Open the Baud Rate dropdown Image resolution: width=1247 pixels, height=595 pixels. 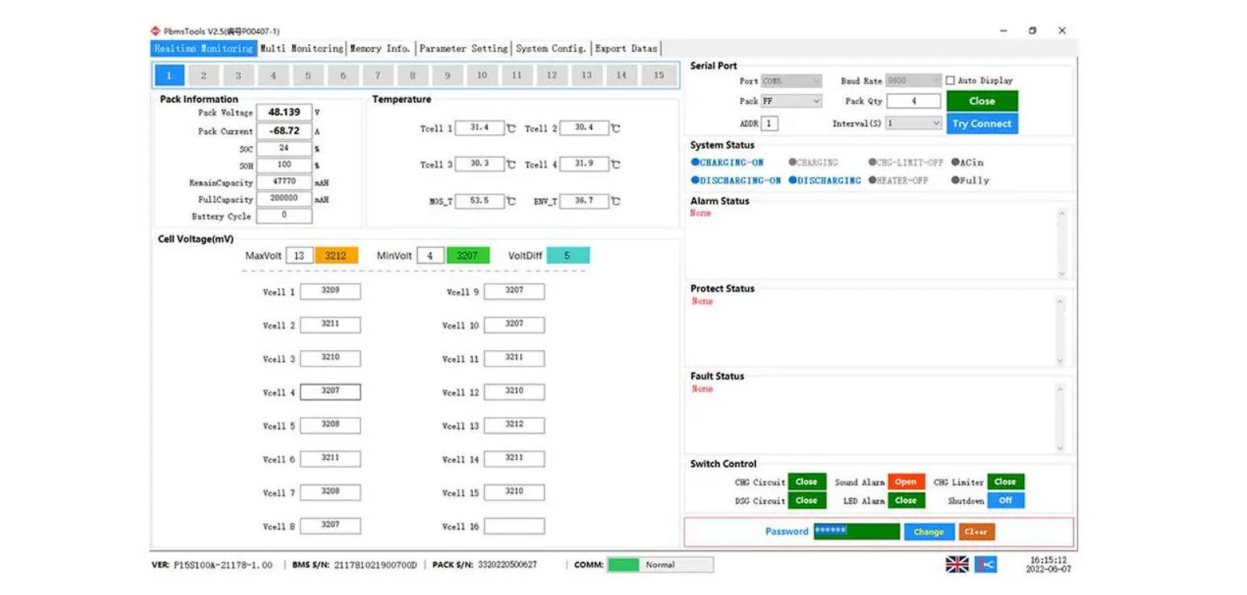tap(913, 81)
